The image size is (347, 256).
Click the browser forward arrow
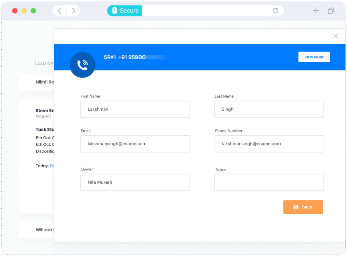(73, 10)
